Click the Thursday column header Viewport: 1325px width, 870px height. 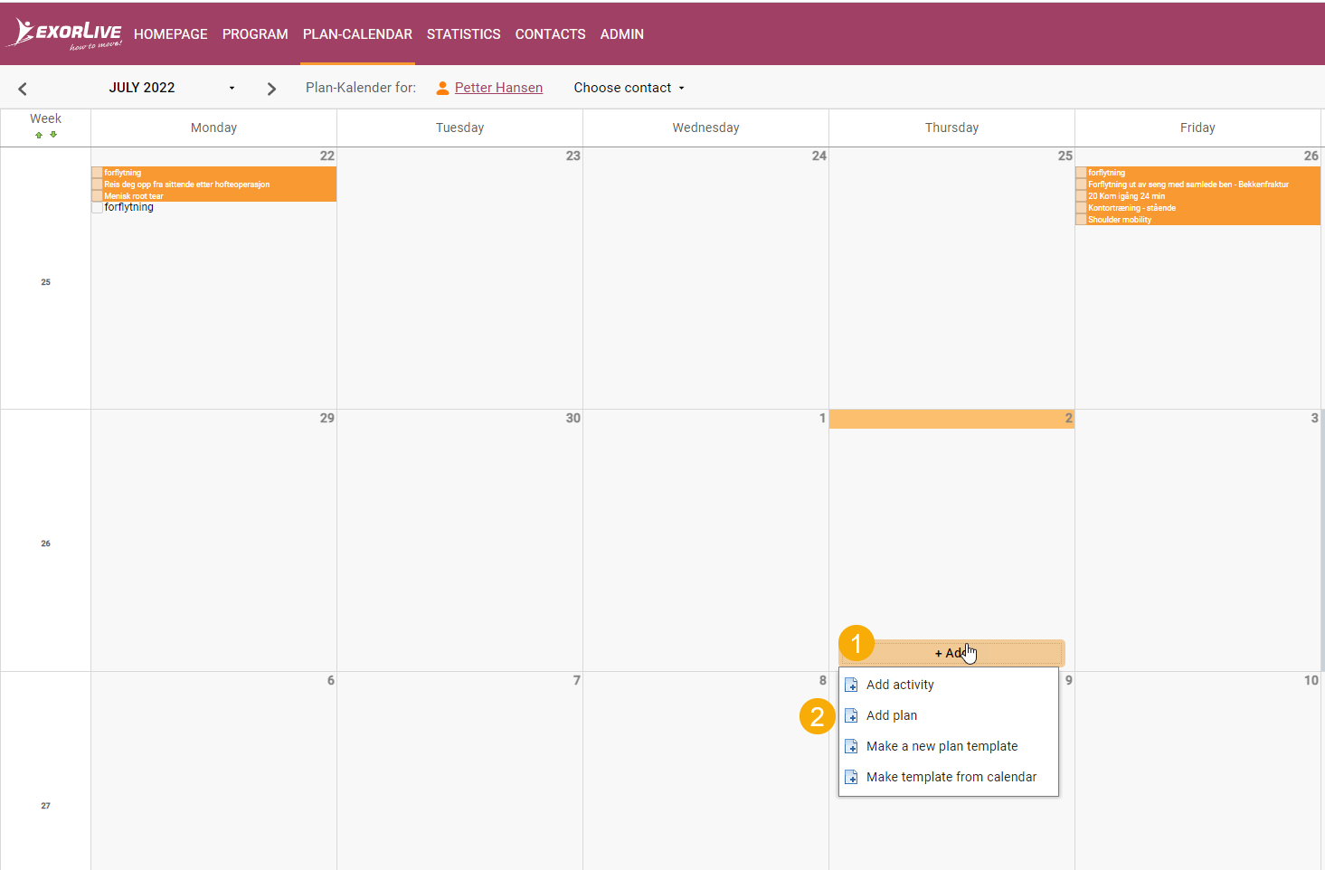click(x=951, y=128)
